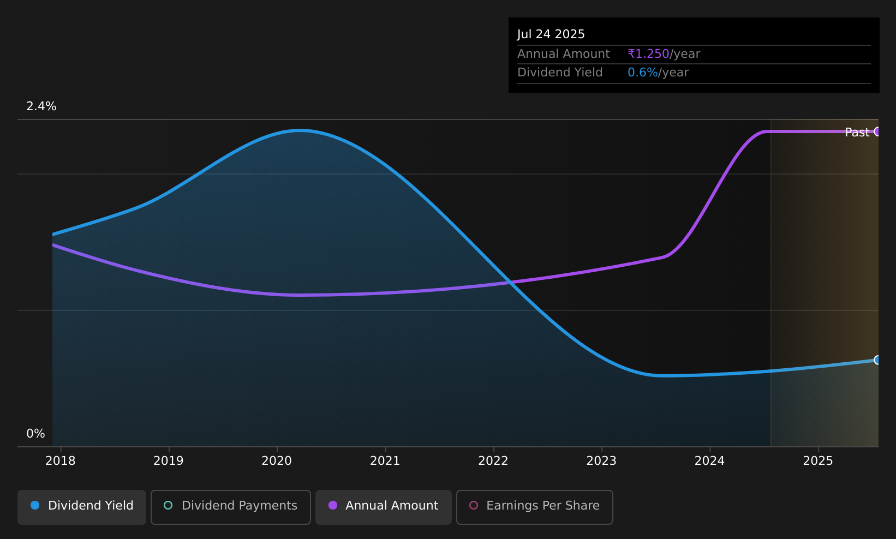Click the 2023 x-axis label
This screenshot has height=539, width=896.
pos(601,461)
